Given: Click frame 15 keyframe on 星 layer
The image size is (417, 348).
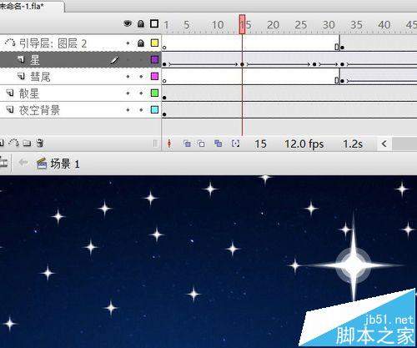Looking at the screenshot, I should pos(242,64).
